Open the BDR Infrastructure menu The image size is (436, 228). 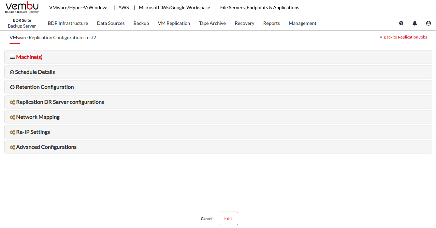click(68, 23)
